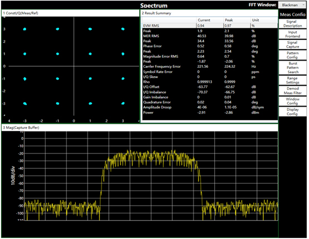309x239 pixels.
Task: Choose the Window Config button
Action: pyautogui.click(x=292, y=101)
